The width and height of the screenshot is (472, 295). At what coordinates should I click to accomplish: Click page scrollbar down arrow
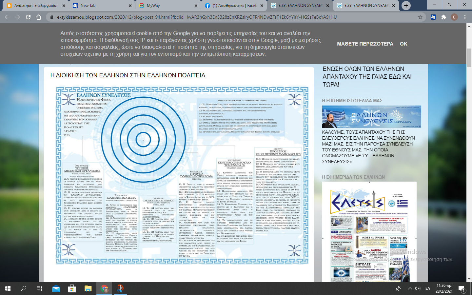pos(469,279)
